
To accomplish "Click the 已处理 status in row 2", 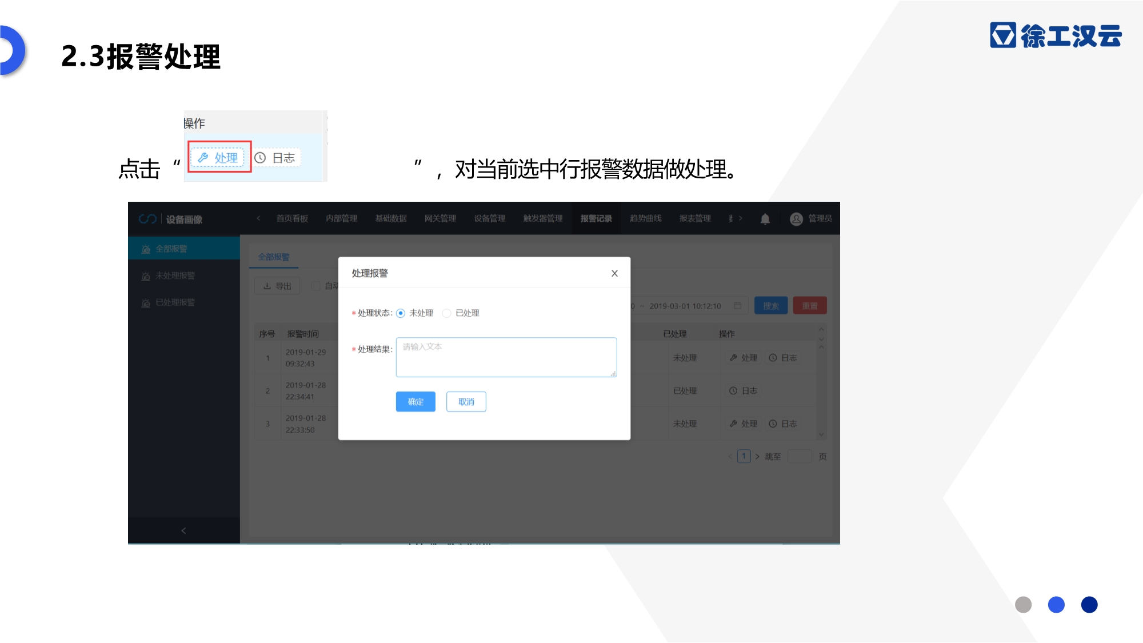I will point(685,391).
